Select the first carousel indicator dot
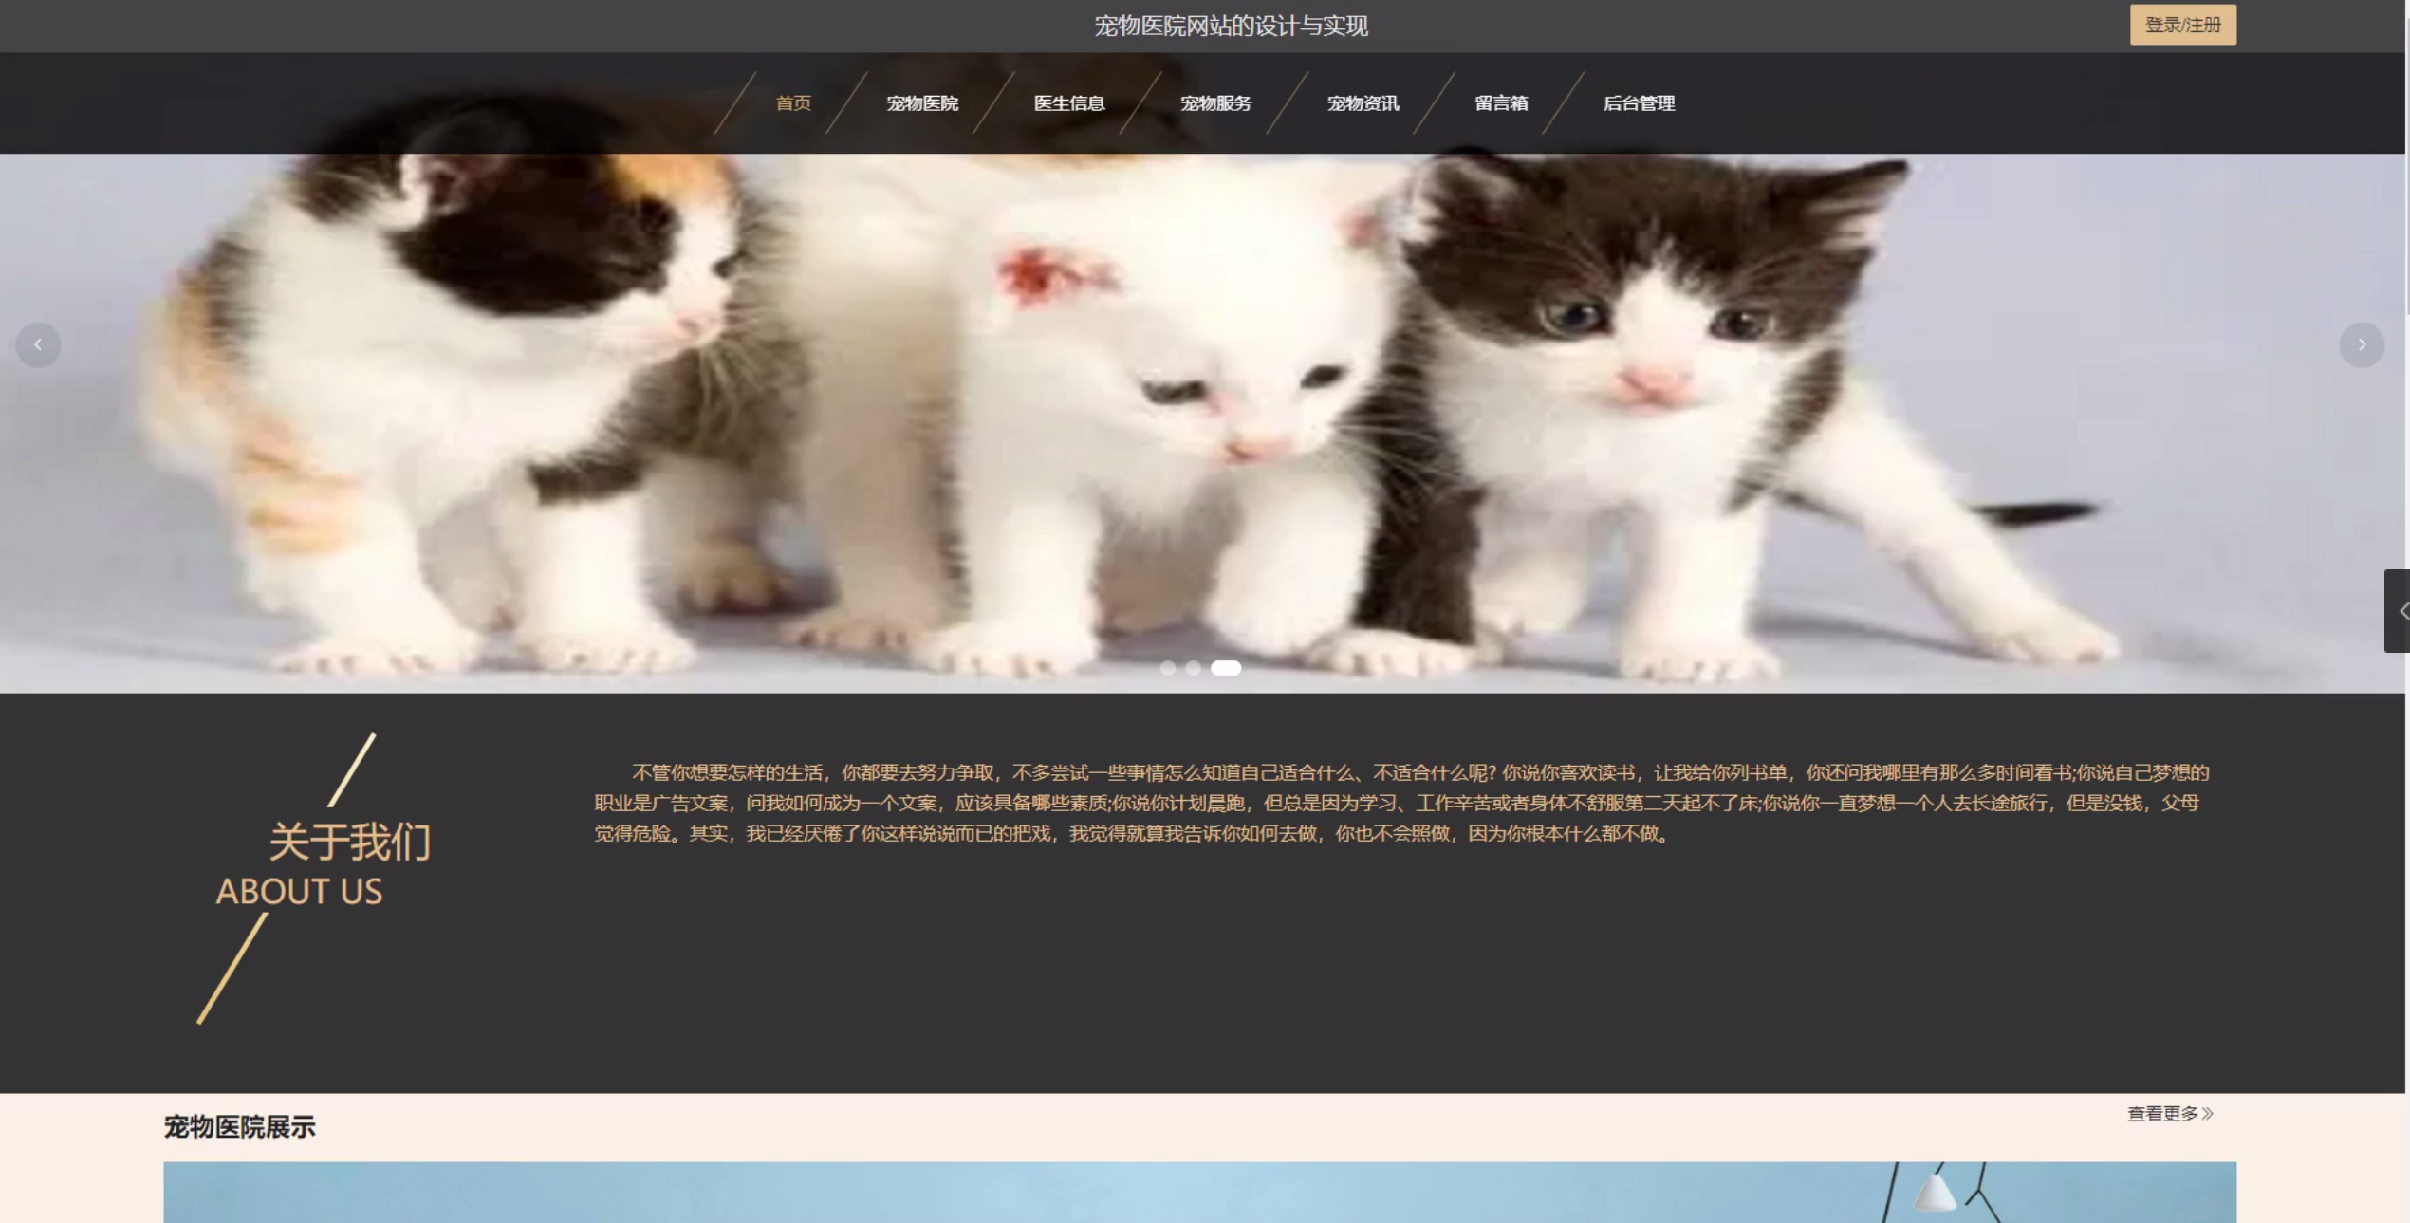Image resolution: width=2410 pixels, height=1223 pixels. click(1167, 668)
